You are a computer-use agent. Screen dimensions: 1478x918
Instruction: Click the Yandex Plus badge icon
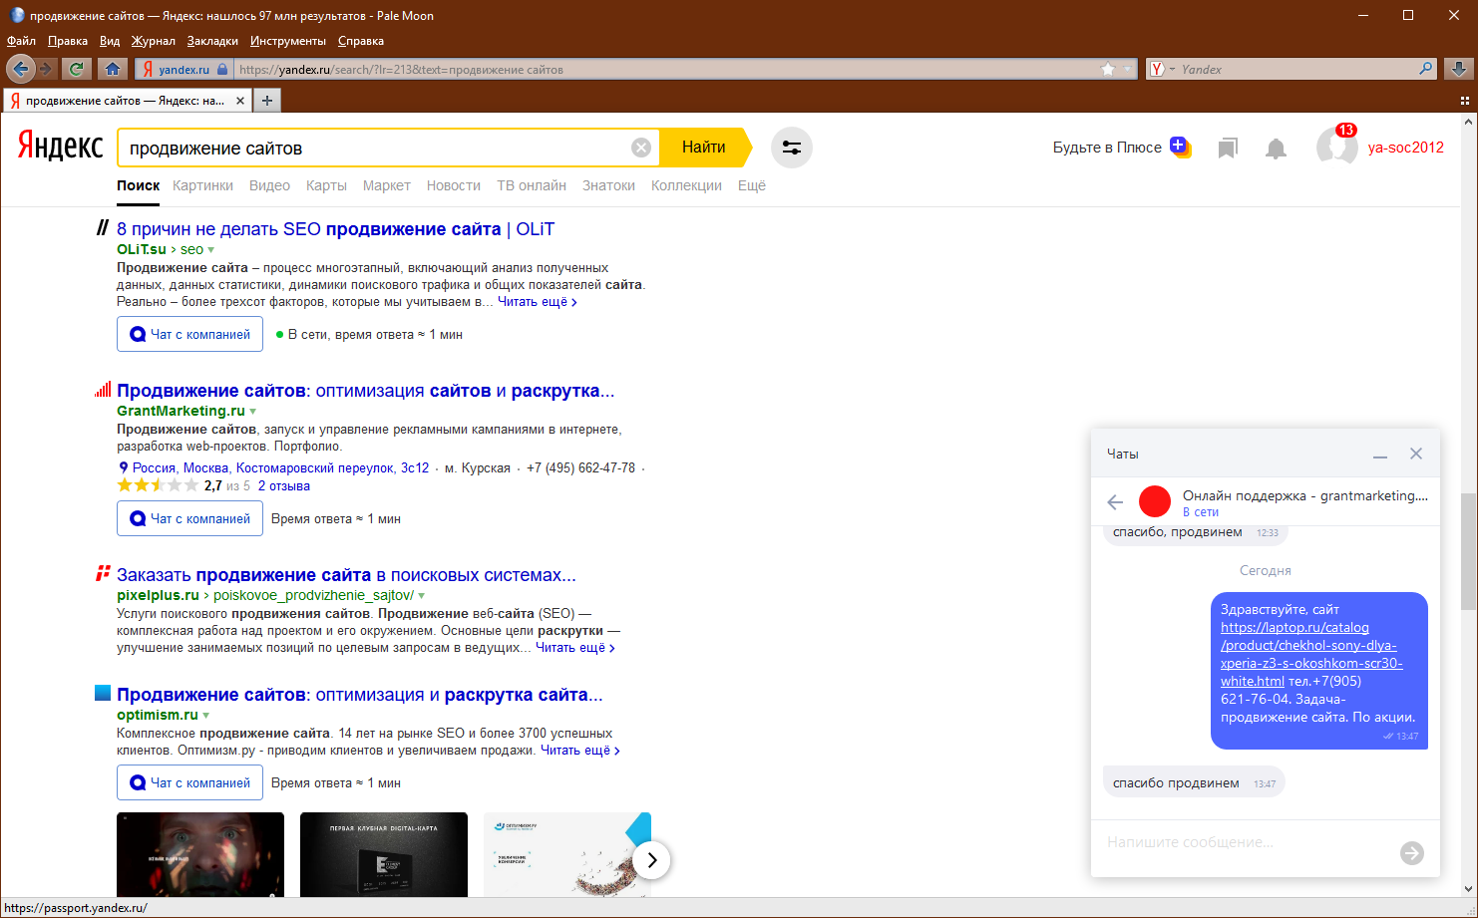pyautogui.click(x=1180, y=147)
